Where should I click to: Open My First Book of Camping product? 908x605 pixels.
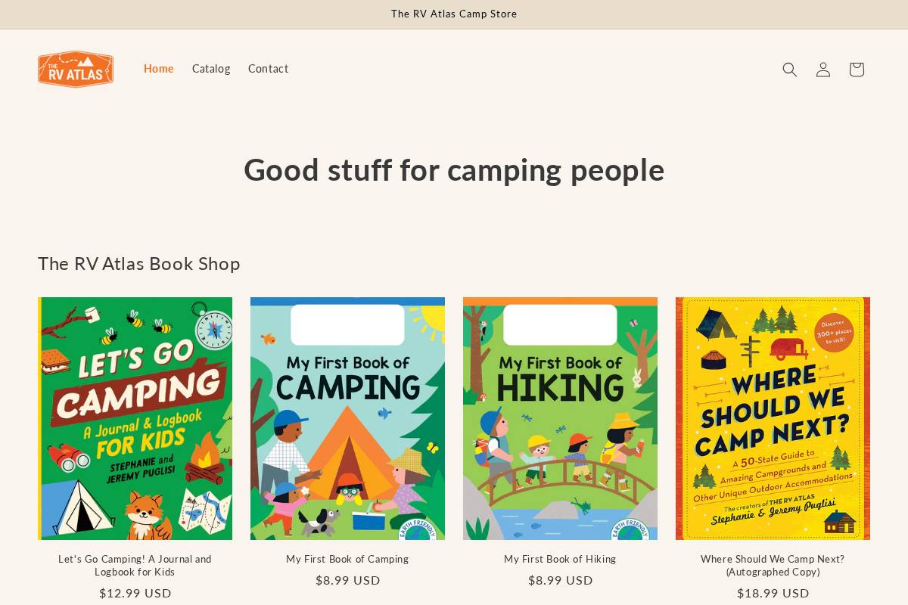(x=347, y=559)
